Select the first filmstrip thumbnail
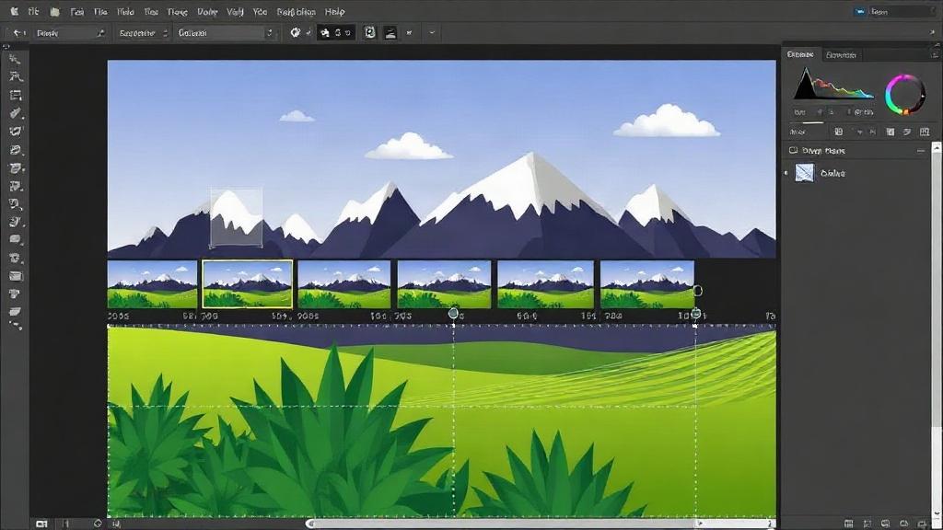The height and width of the screenshot is (530, 943). 152,284
